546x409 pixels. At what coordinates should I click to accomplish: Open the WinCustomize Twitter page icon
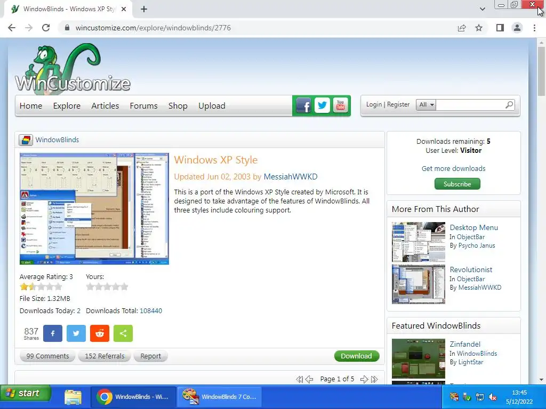(x=322, y=105)
